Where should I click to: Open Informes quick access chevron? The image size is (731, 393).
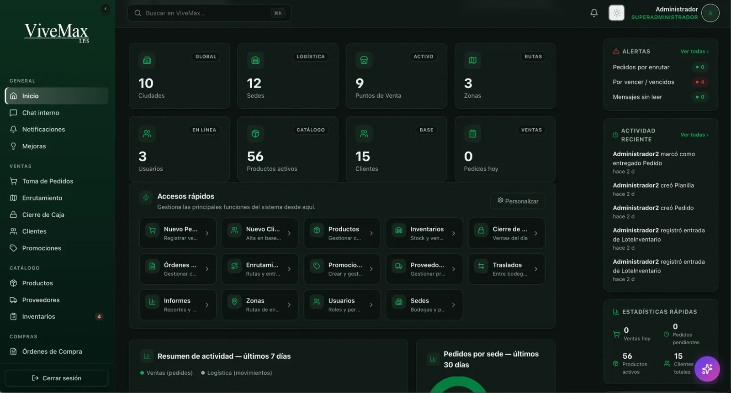pyautogui.click(x=207, y=305)
